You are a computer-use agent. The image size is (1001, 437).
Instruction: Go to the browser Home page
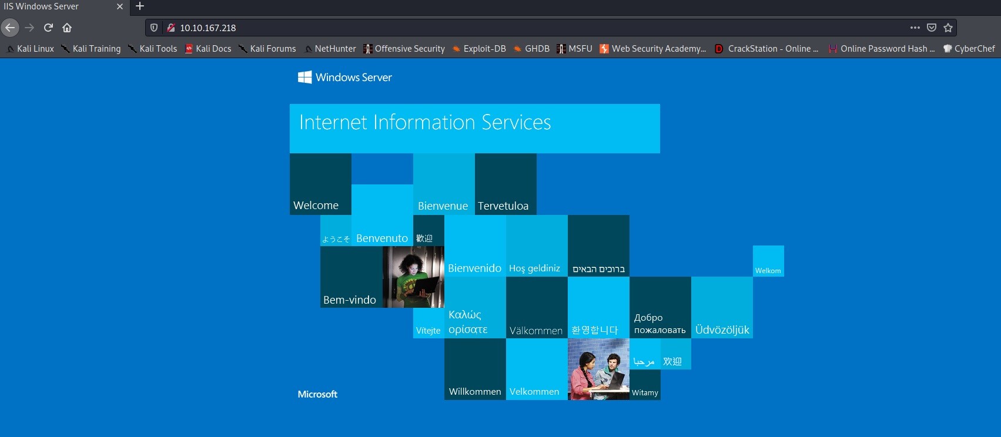point(67,28)
